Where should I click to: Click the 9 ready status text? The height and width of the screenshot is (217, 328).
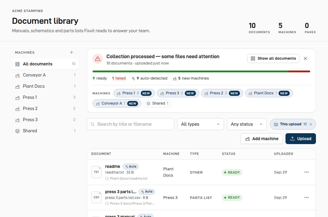click(99, 78)
